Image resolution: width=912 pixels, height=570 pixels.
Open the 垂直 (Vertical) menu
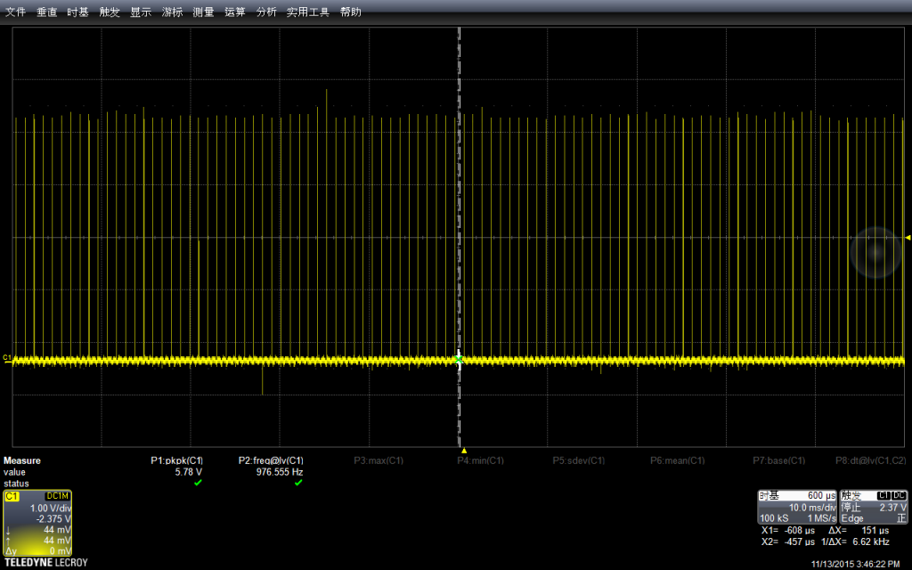47,12
